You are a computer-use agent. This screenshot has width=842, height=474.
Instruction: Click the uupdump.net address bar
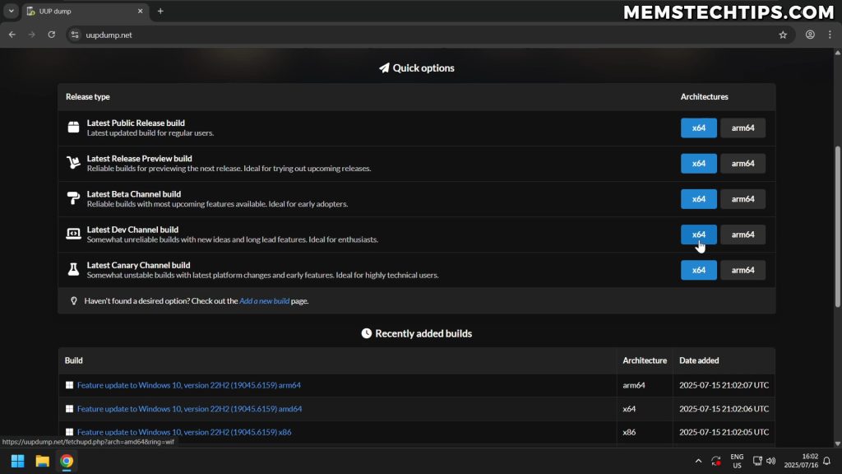[429, 35]
